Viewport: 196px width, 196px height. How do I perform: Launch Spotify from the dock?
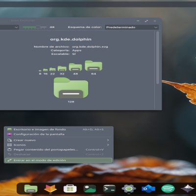tap(168, 189)
